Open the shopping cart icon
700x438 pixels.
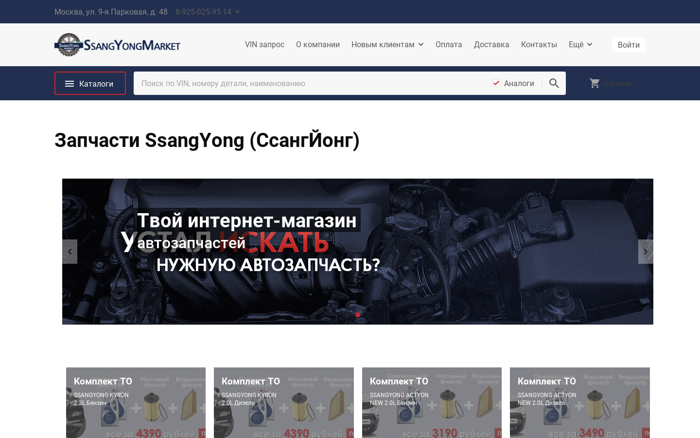(595, 83)
